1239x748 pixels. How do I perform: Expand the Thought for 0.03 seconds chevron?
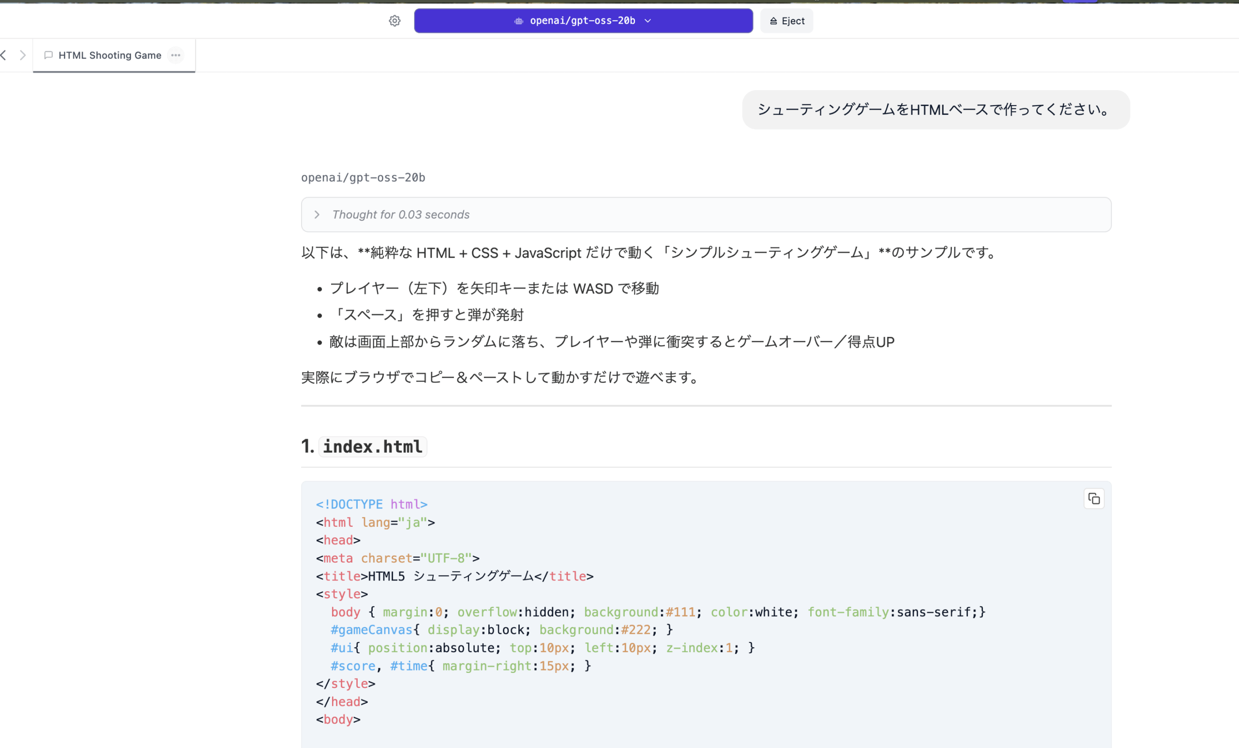pos(317,215)
